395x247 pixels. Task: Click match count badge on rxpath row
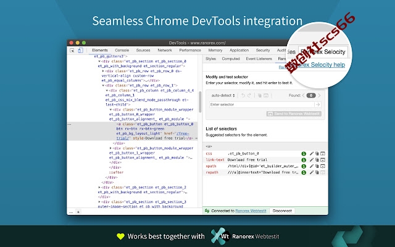304,173
